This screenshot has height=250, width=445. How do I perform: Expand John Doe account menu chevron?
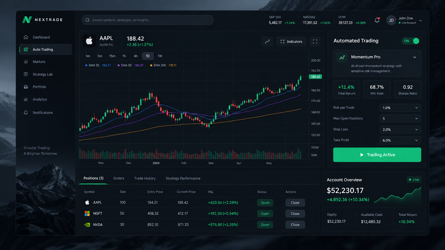point(421,21)
